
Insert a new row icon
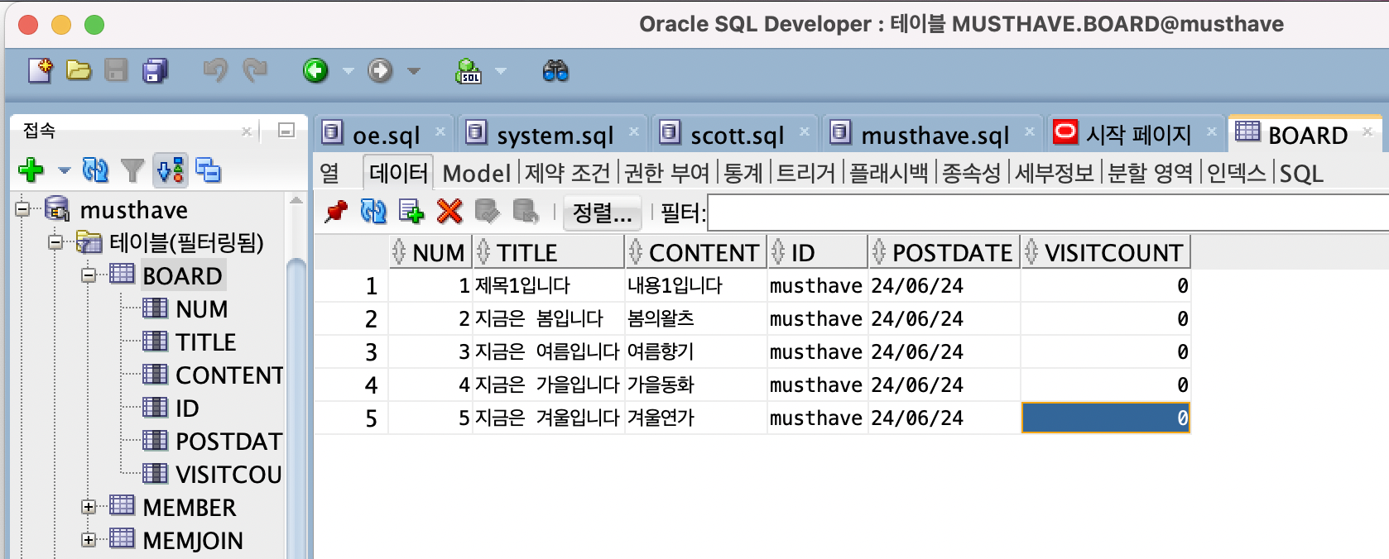point(411,213)
